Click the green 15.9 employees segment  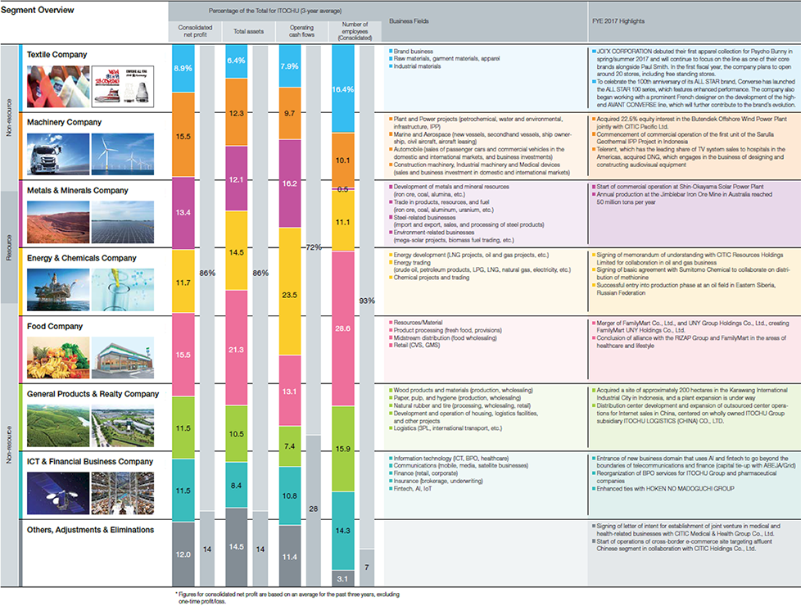tap(343, 449)
